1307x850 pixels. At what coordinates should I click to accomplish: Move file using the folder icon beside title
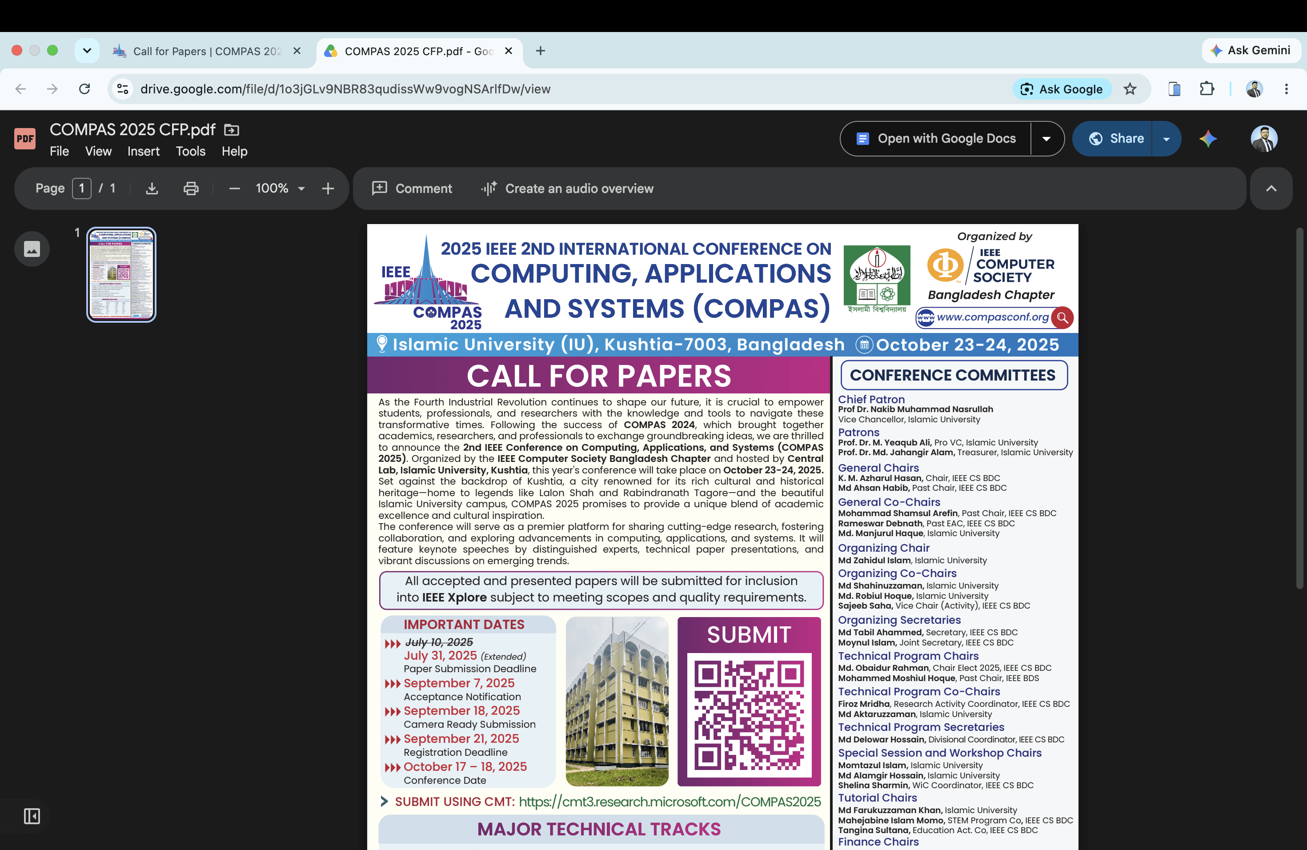(x=232, y=129)
